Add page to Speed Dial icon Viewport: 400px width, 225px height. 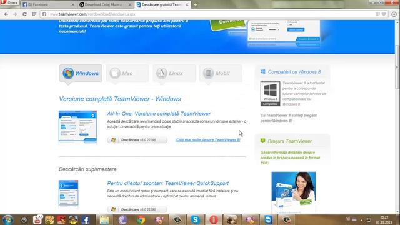pos(377,14)
